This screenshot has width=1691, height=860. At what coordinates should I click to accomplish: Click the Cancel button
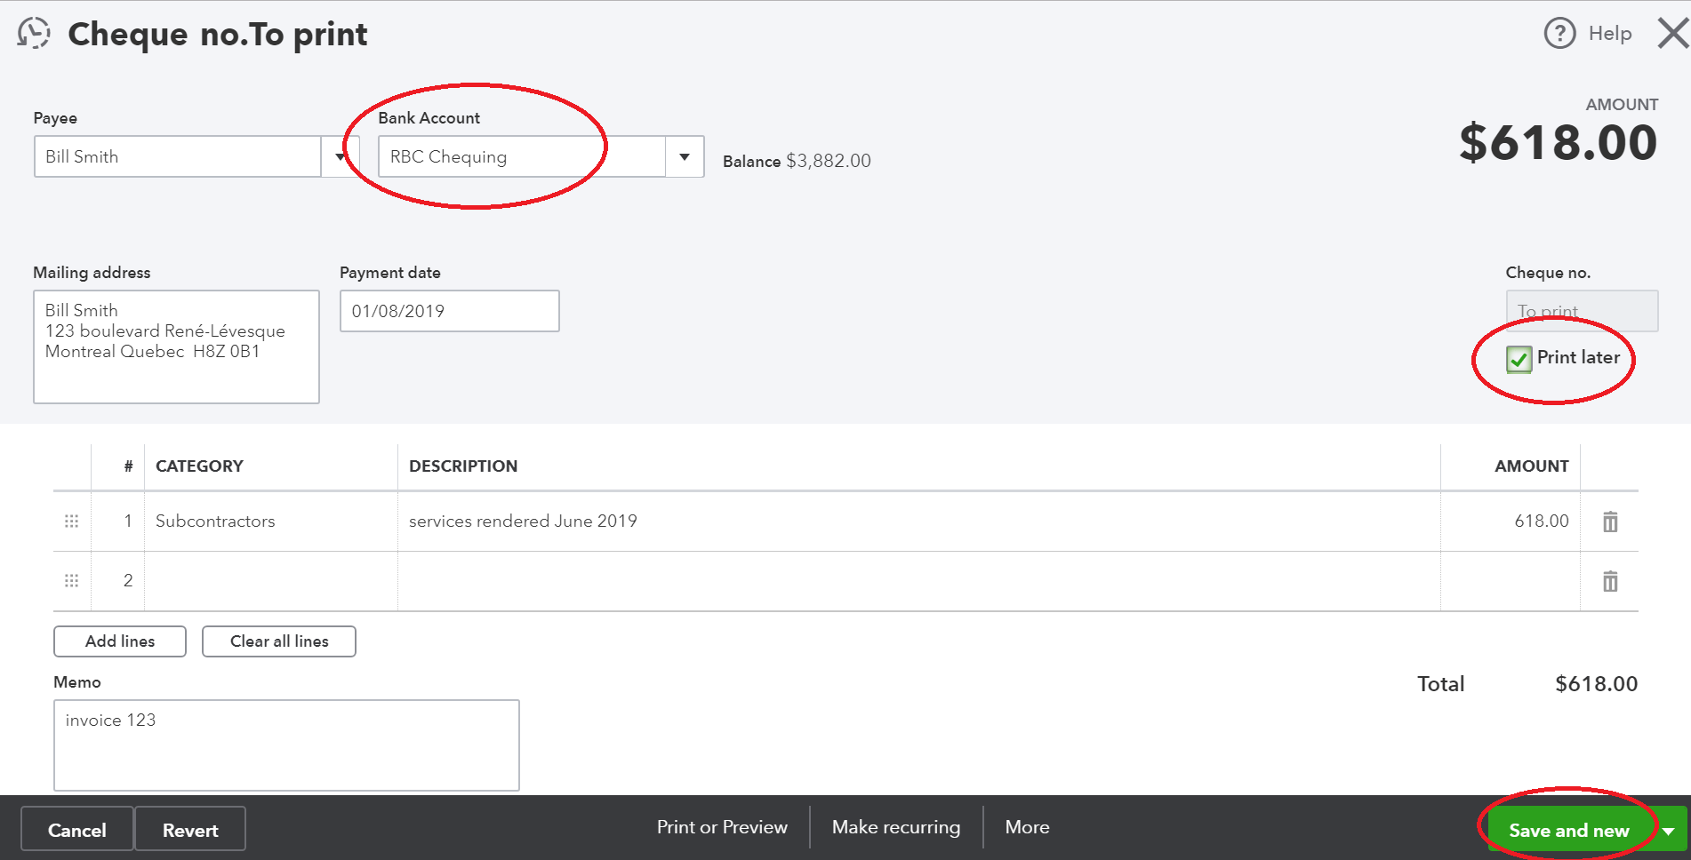(x=77, y=830)
